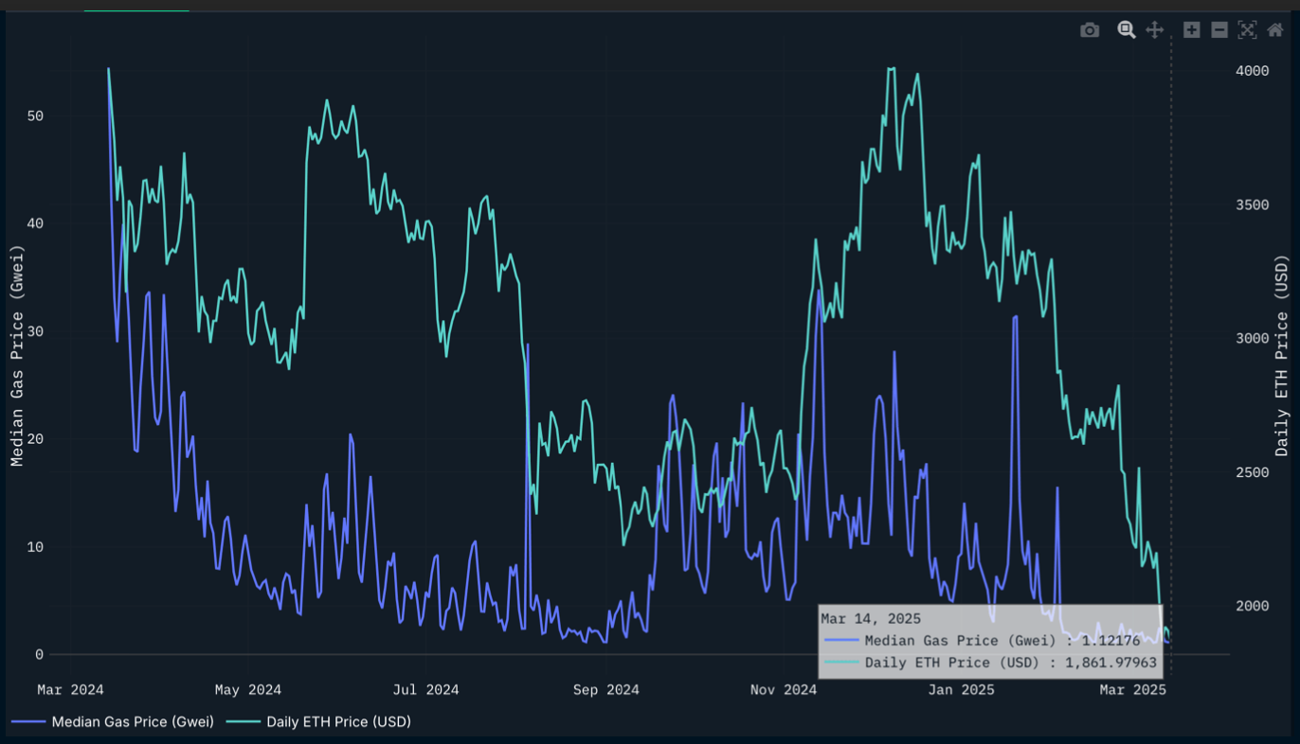
Task: Toggle Median Gas Price (Gwei) legend series
Action: point(114,721)
